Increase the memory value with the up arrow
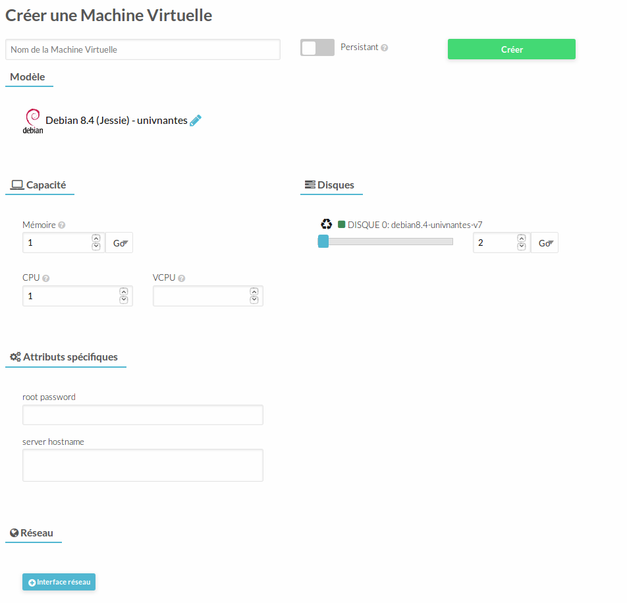Image resolution: width=627 pixels, height=603 pixels. point(96,239)
